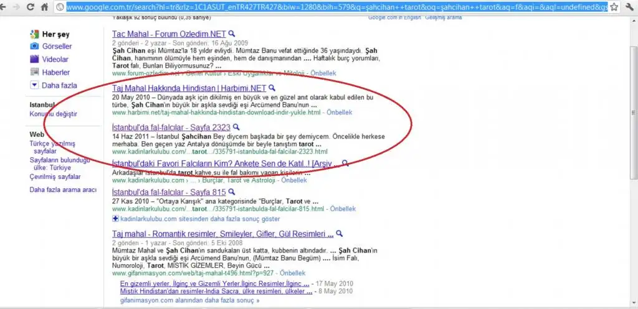Expand more kadinlarkulubu.com results plus icon
Screen dimensions: 638x309
(x=115, y=219)
